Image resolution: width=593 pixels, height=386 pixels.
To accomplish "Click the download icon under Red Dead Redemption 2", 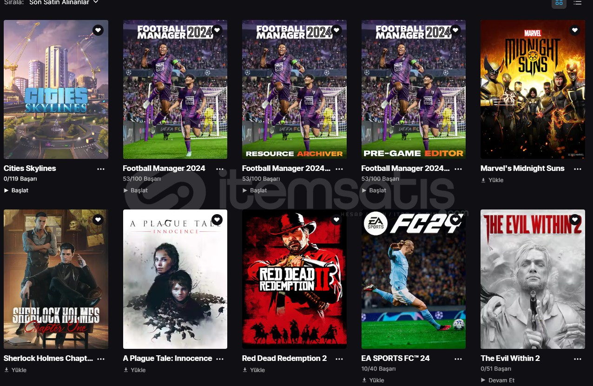I will coord(244,370).
